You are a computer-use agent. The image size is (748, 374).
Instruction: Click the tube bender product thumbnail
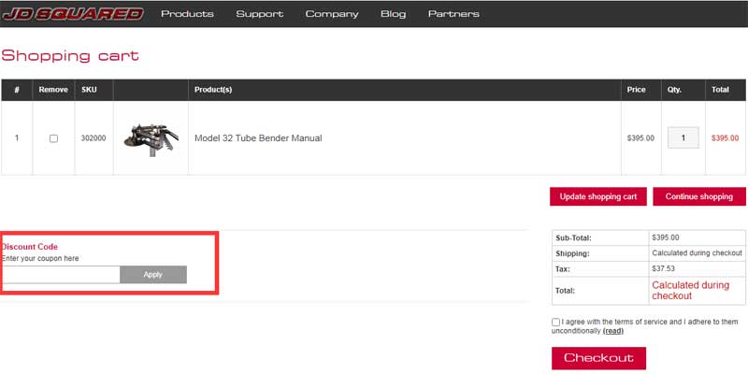coord(150,138)
